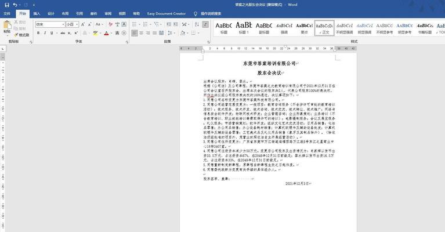This screenshot has width=445, height=232.
Task: Click the text highlight color button
Action: pos(95,33)
